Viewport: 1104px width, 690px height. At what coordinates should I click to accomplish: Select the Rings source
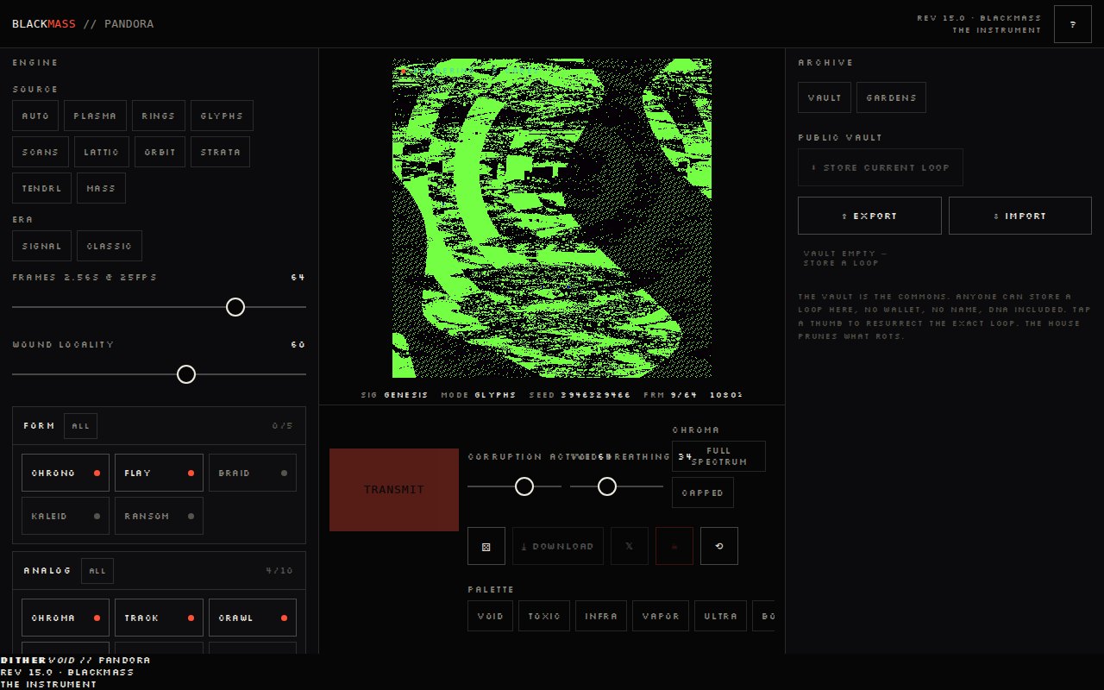click(x=159, y=116)
